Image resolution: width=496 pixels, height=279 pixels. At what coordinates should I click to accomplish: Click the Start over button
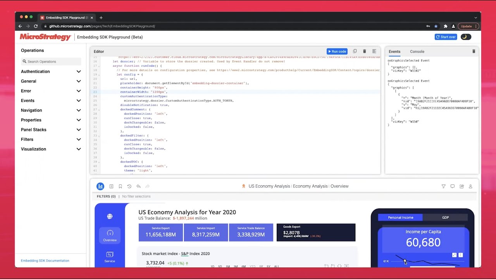tap(446, 37)
